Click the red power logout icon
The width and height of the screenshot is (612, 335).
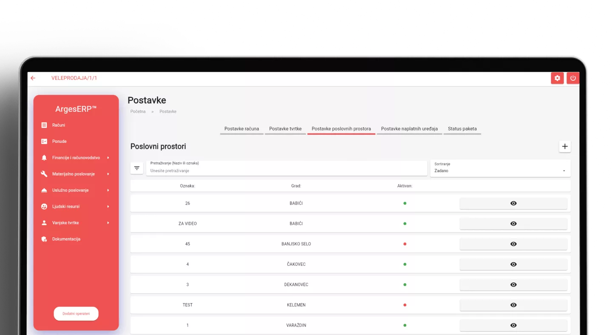click(x=572, y=78)
